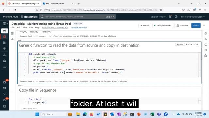Minimize the copyData cell
Image resolution: width=209 pixels, height=118 pixels.
(x=194, y=44)
